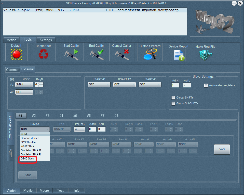Viewport: 244px width, 195px height.
Task: Cancel calibration with the red X caliper icon
Action: pyautogui.click(x=122, y=55)
